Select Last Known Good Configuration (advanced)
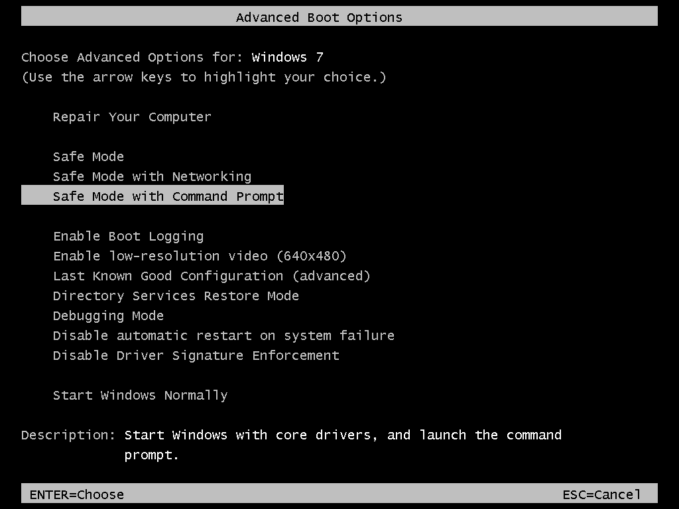Viewport: 679px width, 509px height. [x=212, y=276]
